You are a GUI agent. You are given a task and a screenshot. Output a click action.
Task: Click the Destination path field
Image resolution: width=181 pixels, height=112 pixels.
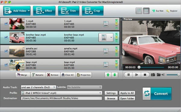point(62,98)
